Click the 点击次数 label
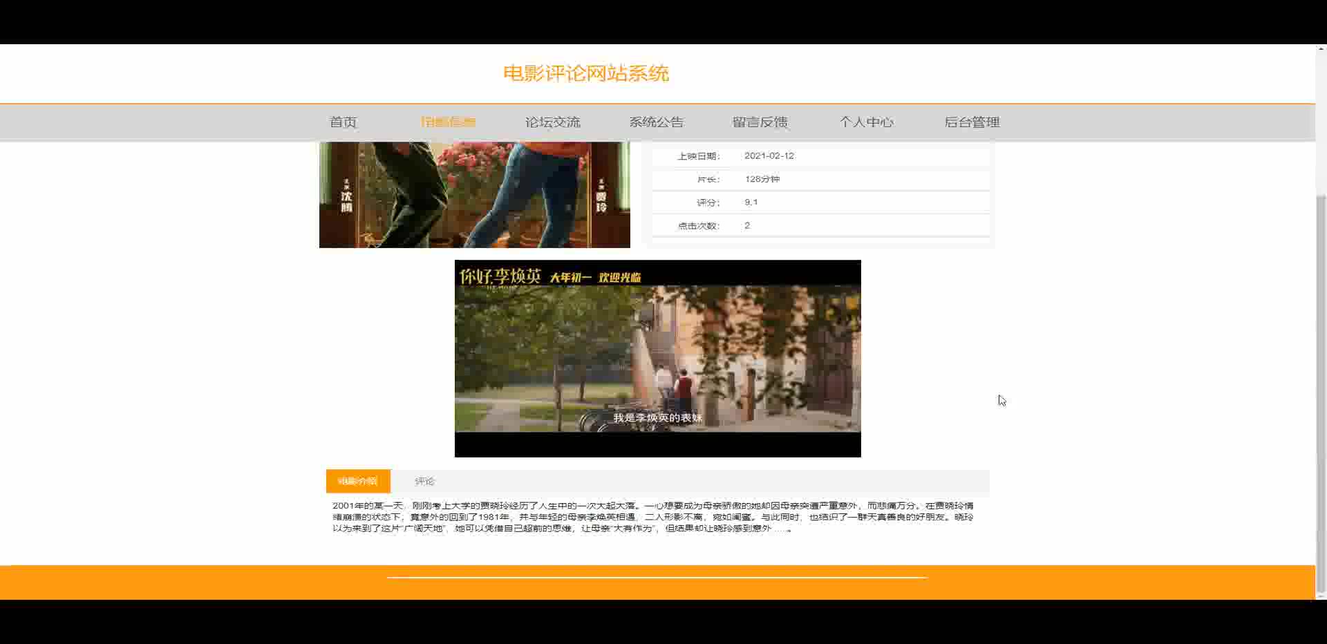The width and height of the screenshot is (1327, 644). pyautogui.click(x=698, y=225)
